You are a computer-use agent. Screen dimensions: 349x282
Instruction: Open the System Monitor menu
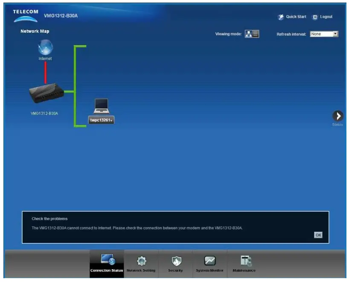209,264
